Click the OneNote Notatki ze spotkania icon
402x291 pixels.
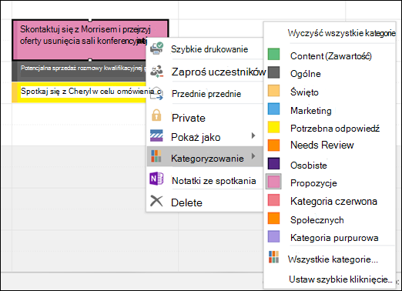tap(156, 179)
